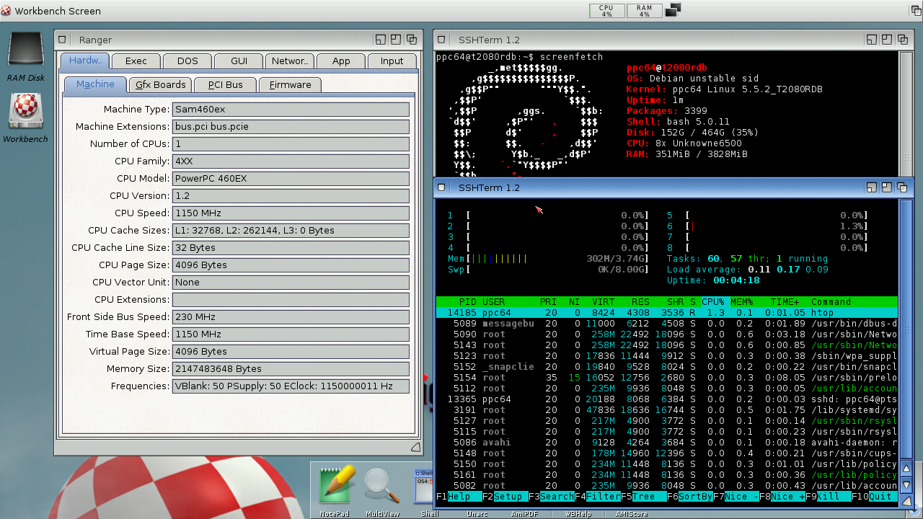Click the Ranger window depth gadget

click(411, 40)
